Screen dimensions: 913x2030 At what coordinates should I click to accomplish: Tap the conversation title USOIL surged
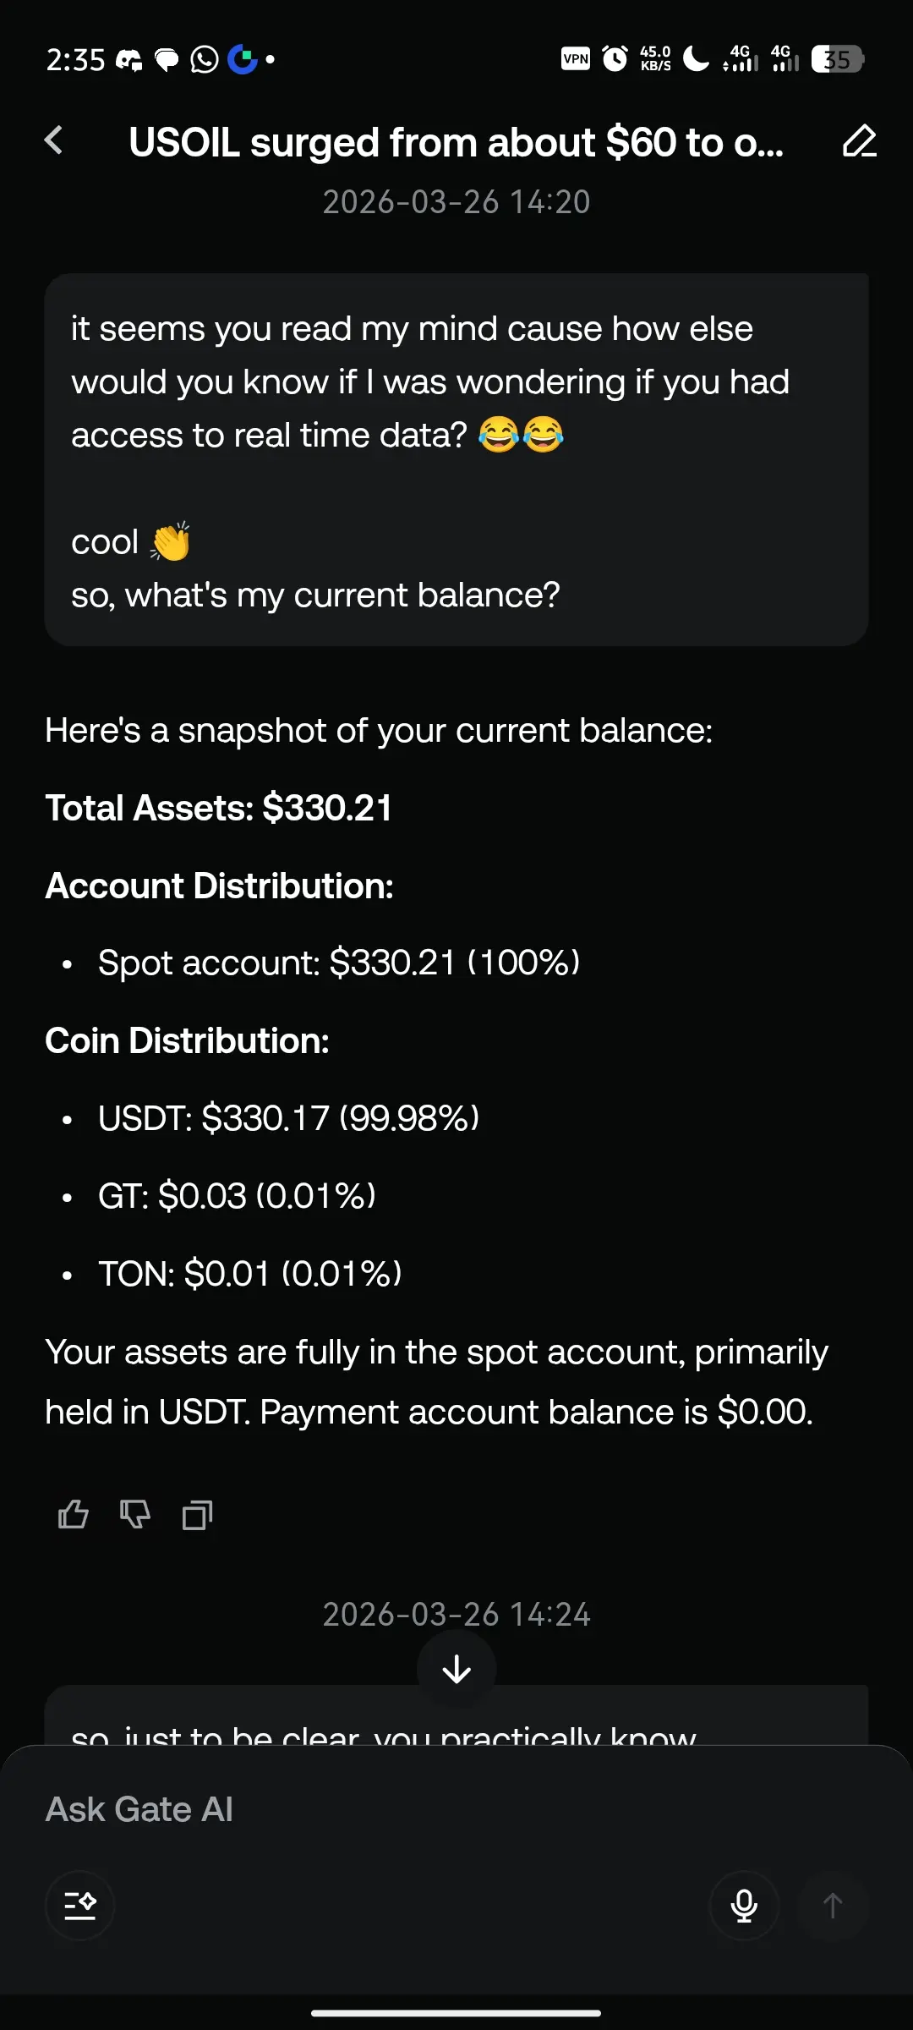point(456,142)
